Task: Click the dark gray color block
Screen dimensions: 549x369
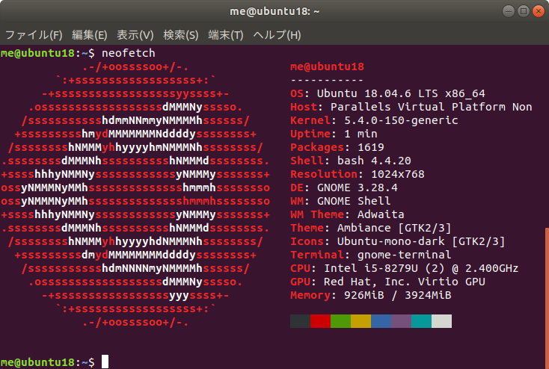Action: 301,321
